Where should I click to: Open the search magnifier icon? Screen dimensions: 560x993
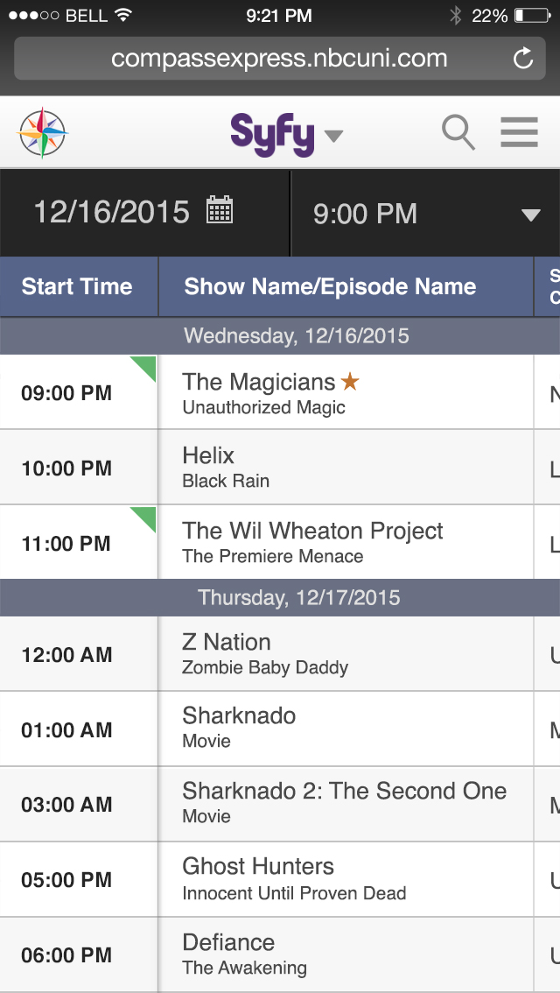[x=458, y=133]
